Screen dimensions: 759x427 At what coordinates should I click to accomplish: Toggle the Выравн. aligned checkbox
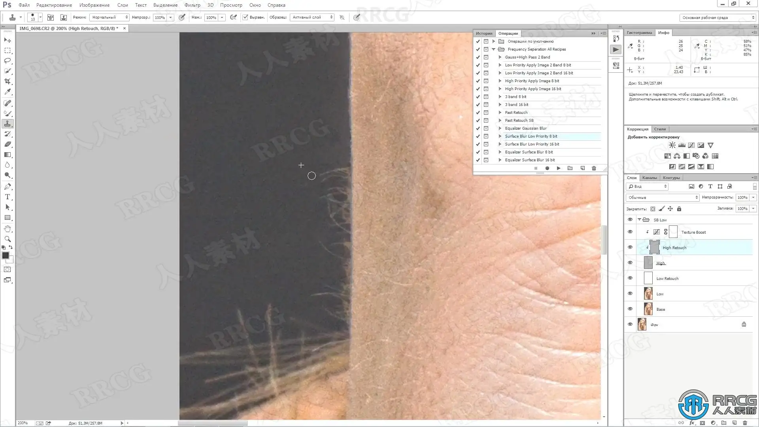point(245,17)
